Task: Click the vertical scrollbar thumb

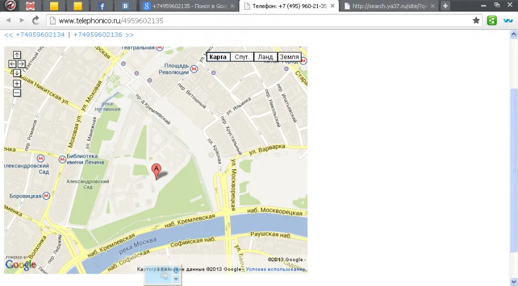Action: pyautogui.click(x=514, y=170)
